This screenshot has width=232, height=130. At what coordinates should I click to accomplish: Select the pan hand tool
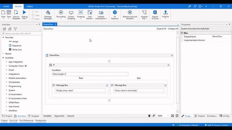click(x=149, y=116)
